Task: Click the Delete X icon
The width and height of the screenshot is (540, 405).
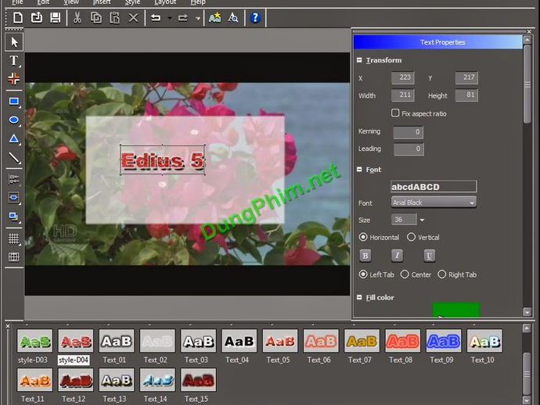Action: click(x=133, y=17)
